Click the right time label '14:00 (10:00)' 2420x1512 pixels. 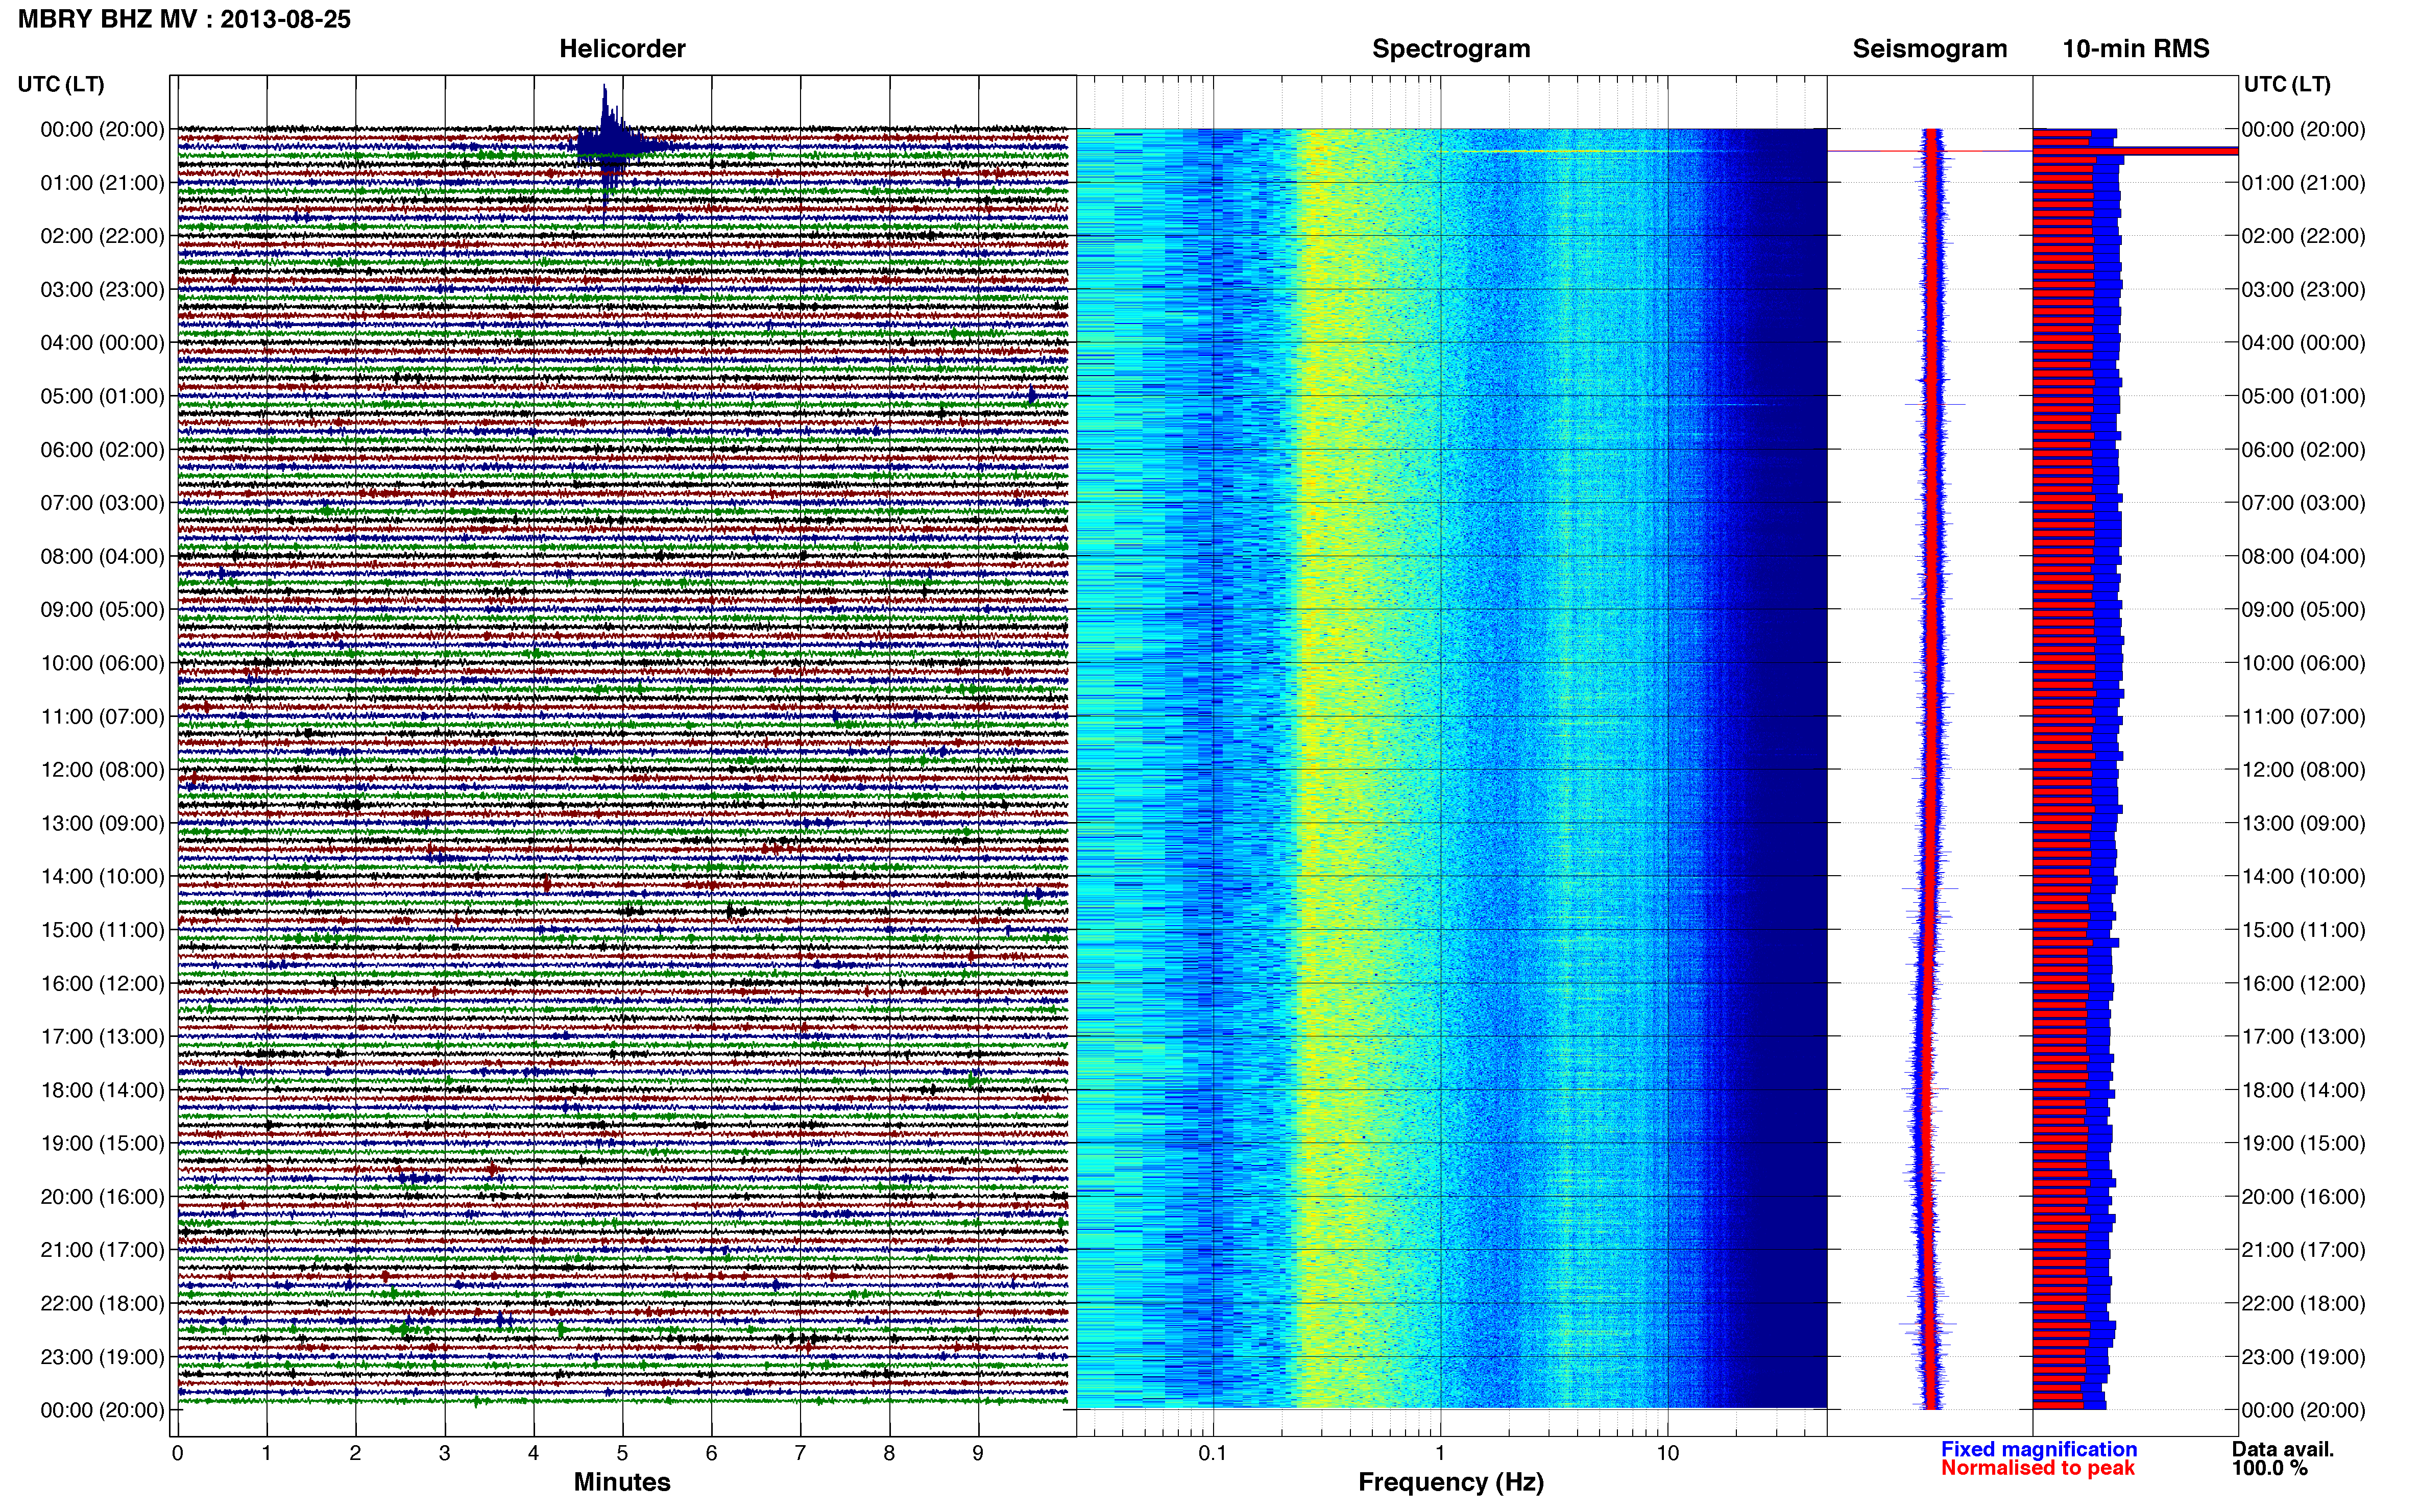coord(2303,877)
